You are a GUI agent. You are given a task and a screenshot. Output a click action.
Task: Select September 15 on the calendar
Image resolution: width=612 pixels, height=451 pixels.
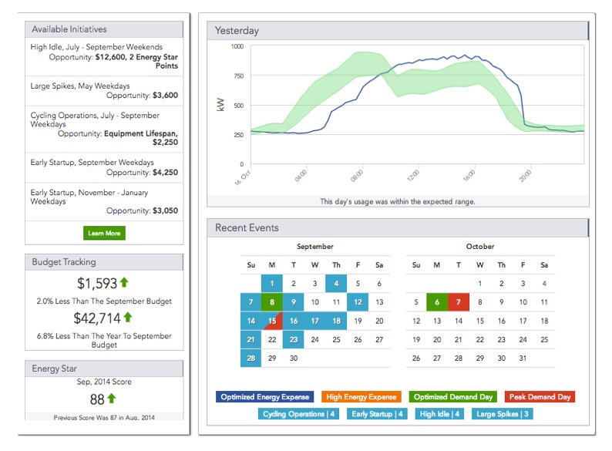pos(272,321)
